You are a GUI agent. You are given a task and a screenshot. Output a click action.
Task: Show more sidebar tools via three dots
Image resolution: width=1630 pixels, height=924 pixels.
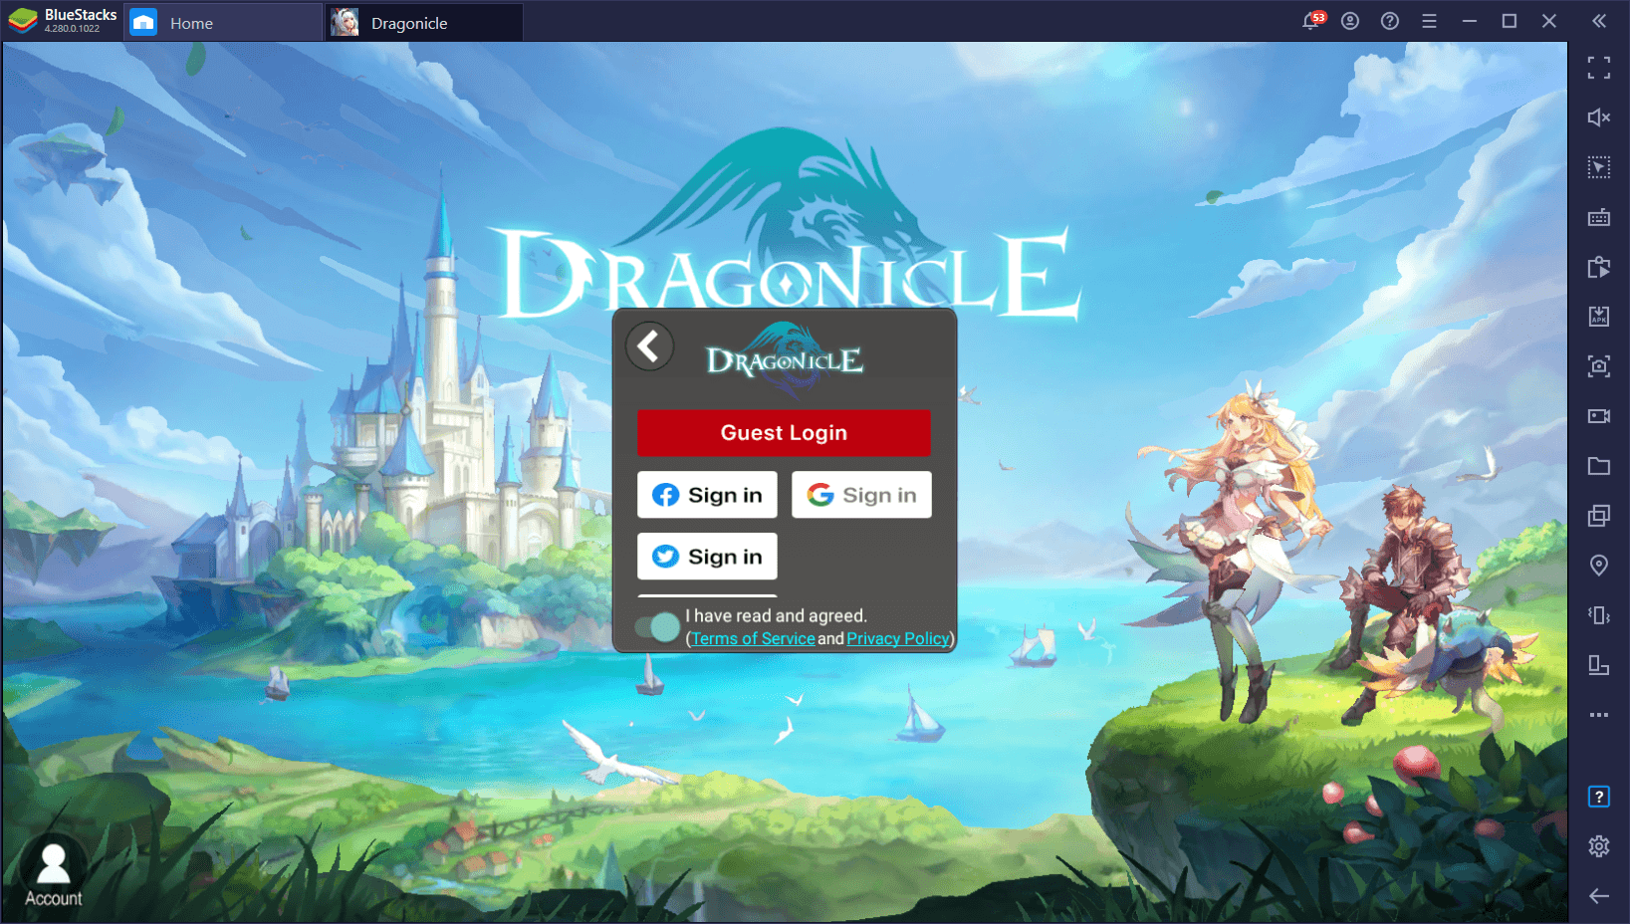click(1599, 715)
